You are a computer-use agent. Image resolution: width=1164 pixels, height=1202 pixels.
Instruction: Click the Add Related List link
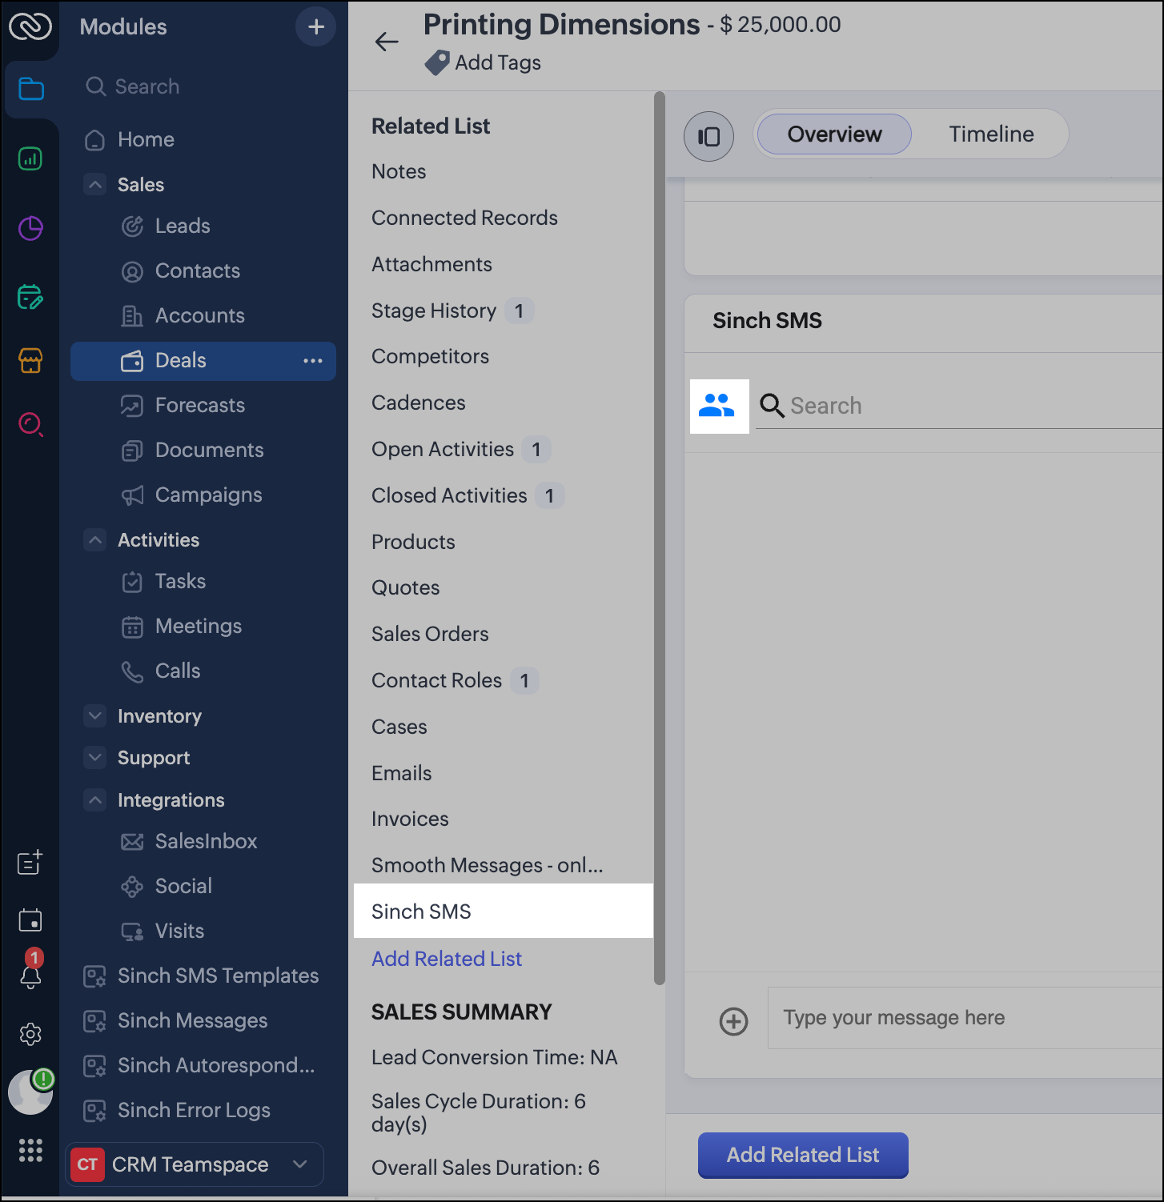[447, 959]
